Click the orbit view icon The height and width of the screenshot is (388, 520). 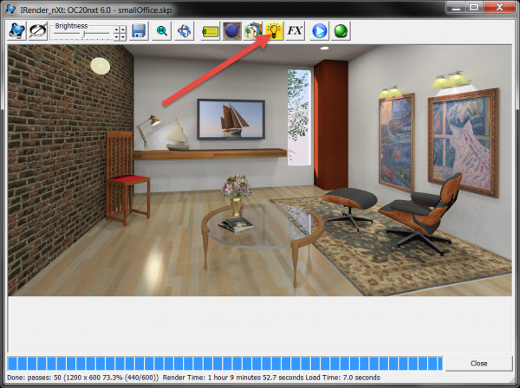[184, 31]
